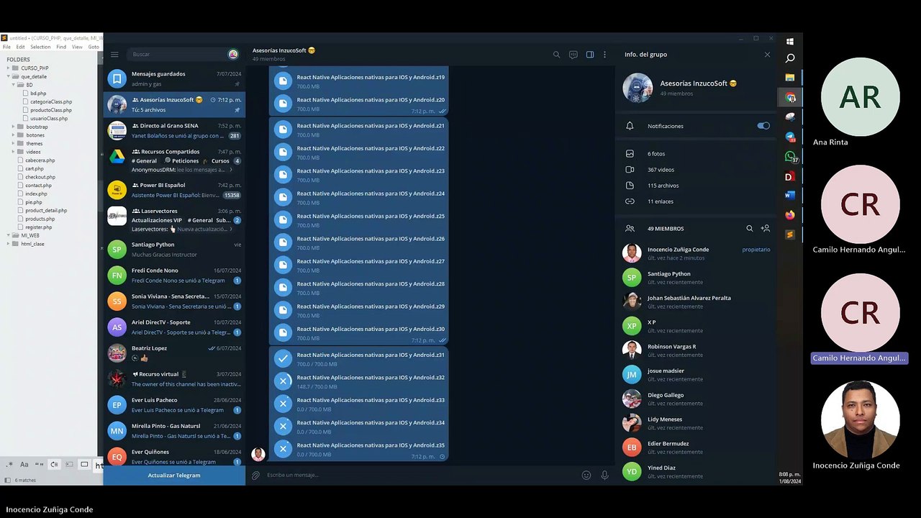Toggle the right info sidebar panel icon
Image resolution: width=921 pixels, height=518 pixels.
pyautogui.click(x=590, y=54)
